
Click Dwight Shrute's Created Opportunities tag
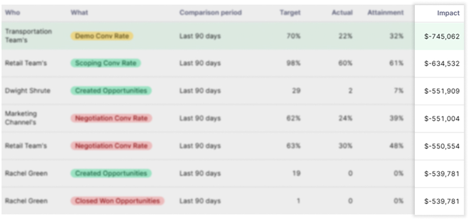coord(111,91)
